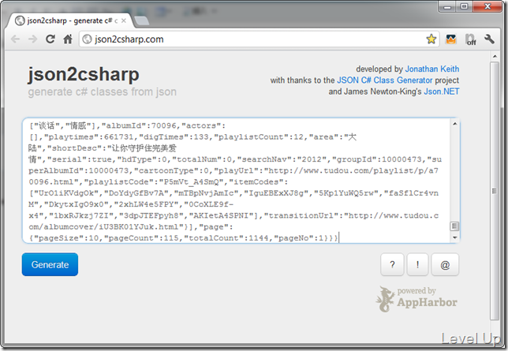
Task: Click the page vertical scrollbar thumb
Action: [x=495, y=191]
